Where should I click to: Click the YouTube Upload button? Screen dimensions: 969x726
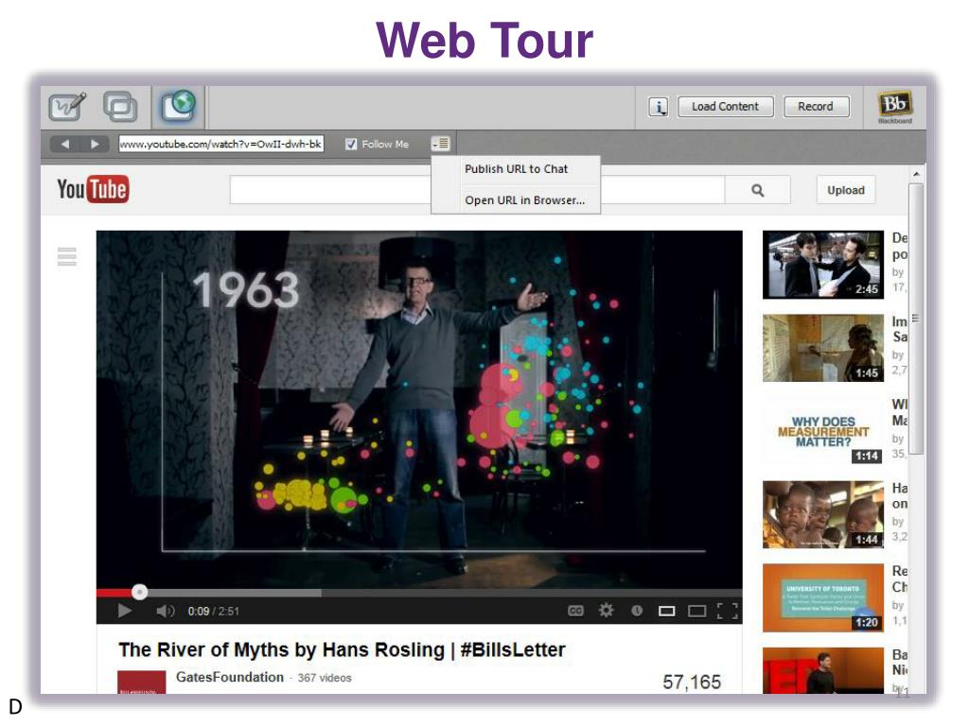[x=846, y=190]
